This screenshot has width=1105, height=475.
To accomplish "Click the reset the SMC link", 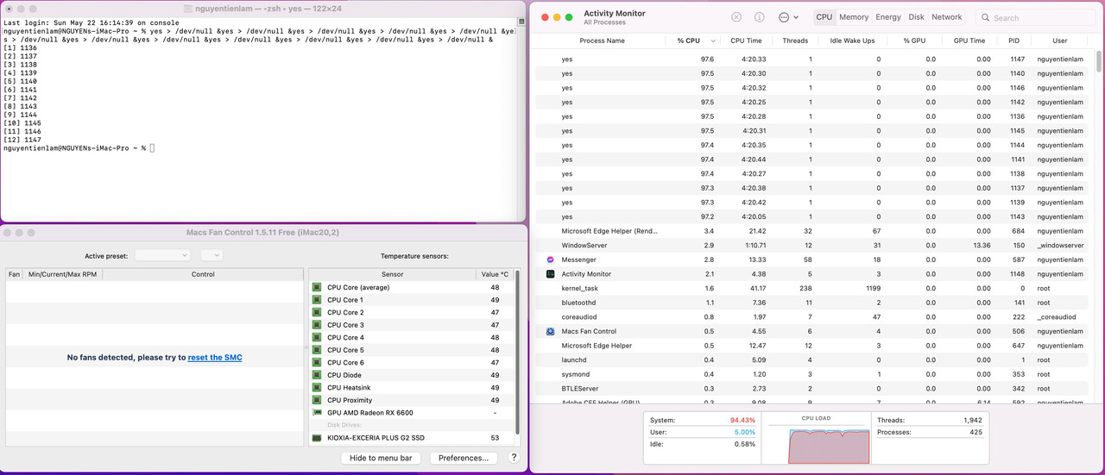I will pos(215,357).
